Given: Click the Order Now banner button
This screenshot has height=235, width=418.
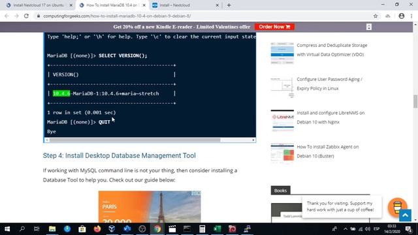Looking at the screenshot, I should 274,27.
